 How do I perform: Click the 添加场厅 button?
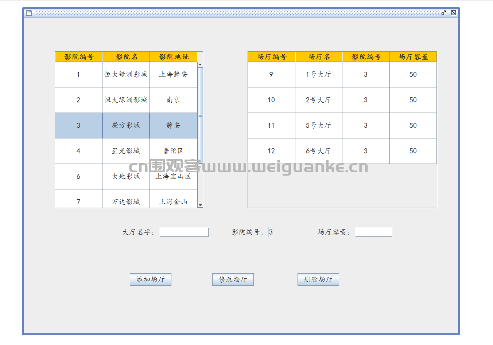pyautogui.click(x=151, y=279)
